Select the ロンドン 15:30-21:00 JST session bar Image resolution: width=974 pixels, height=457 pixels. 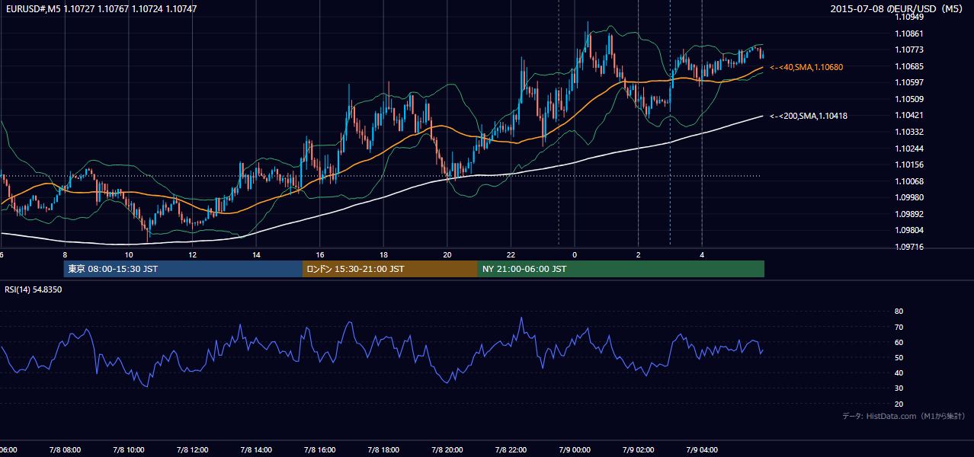coord(390,269)
